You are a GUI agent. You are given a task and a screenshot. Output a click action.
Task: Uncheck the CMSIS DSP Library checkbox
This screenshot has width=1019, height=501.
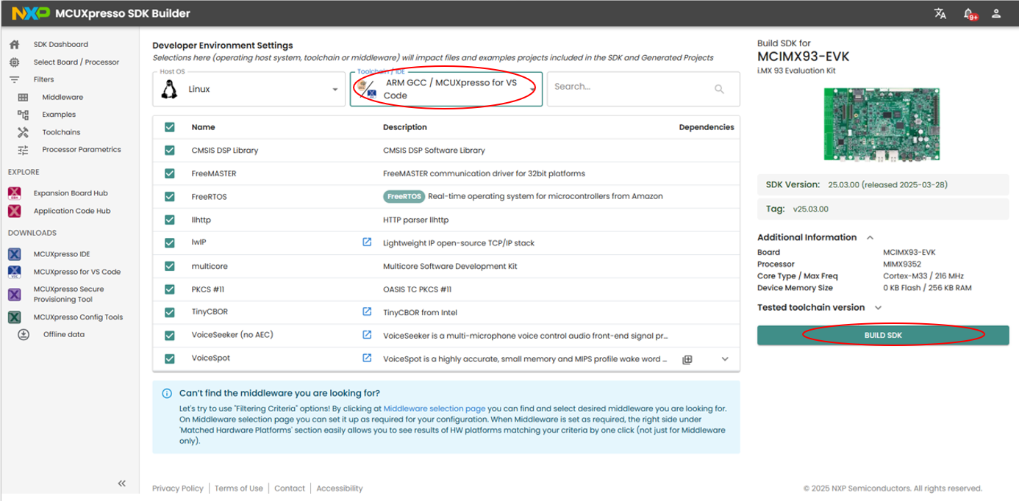[170, 150]
